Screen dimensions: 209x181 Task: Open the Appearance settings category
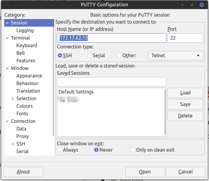29,76
